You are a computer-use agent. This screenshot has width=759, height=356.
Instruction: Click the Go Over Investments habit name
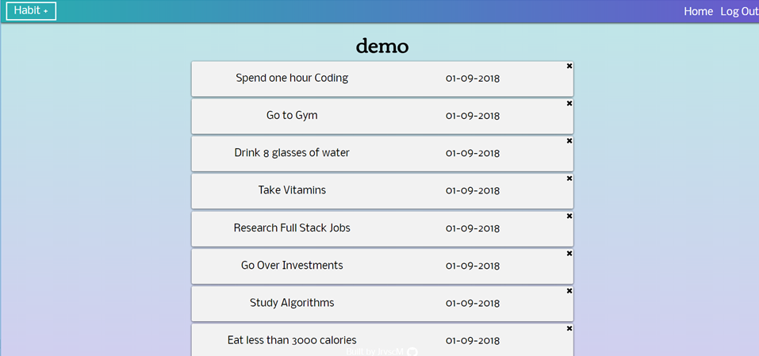click(292, 265)
